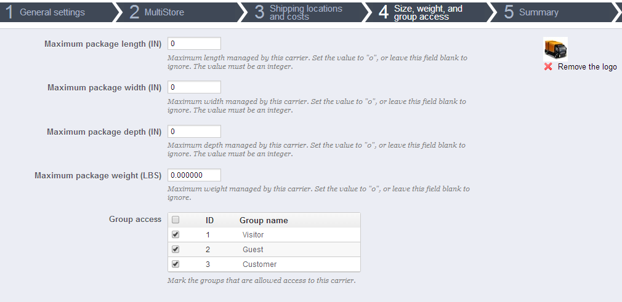Click the ID column header

[209, 220]
